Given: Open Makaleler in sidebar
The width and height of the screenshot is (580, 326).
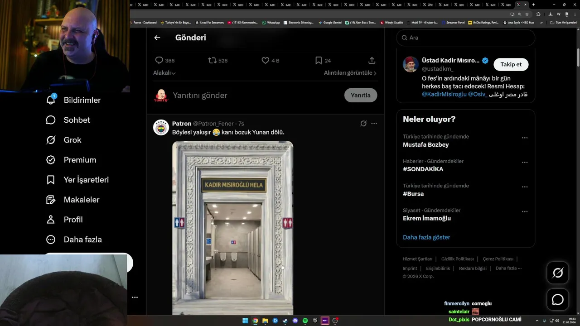Looking at the screenshot, I should pyautogui.click(x=73, y=200).
